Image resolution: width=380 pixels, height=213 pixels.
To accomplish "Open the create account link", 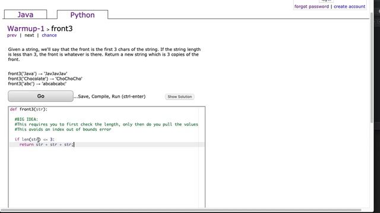I will pos(350,7).
